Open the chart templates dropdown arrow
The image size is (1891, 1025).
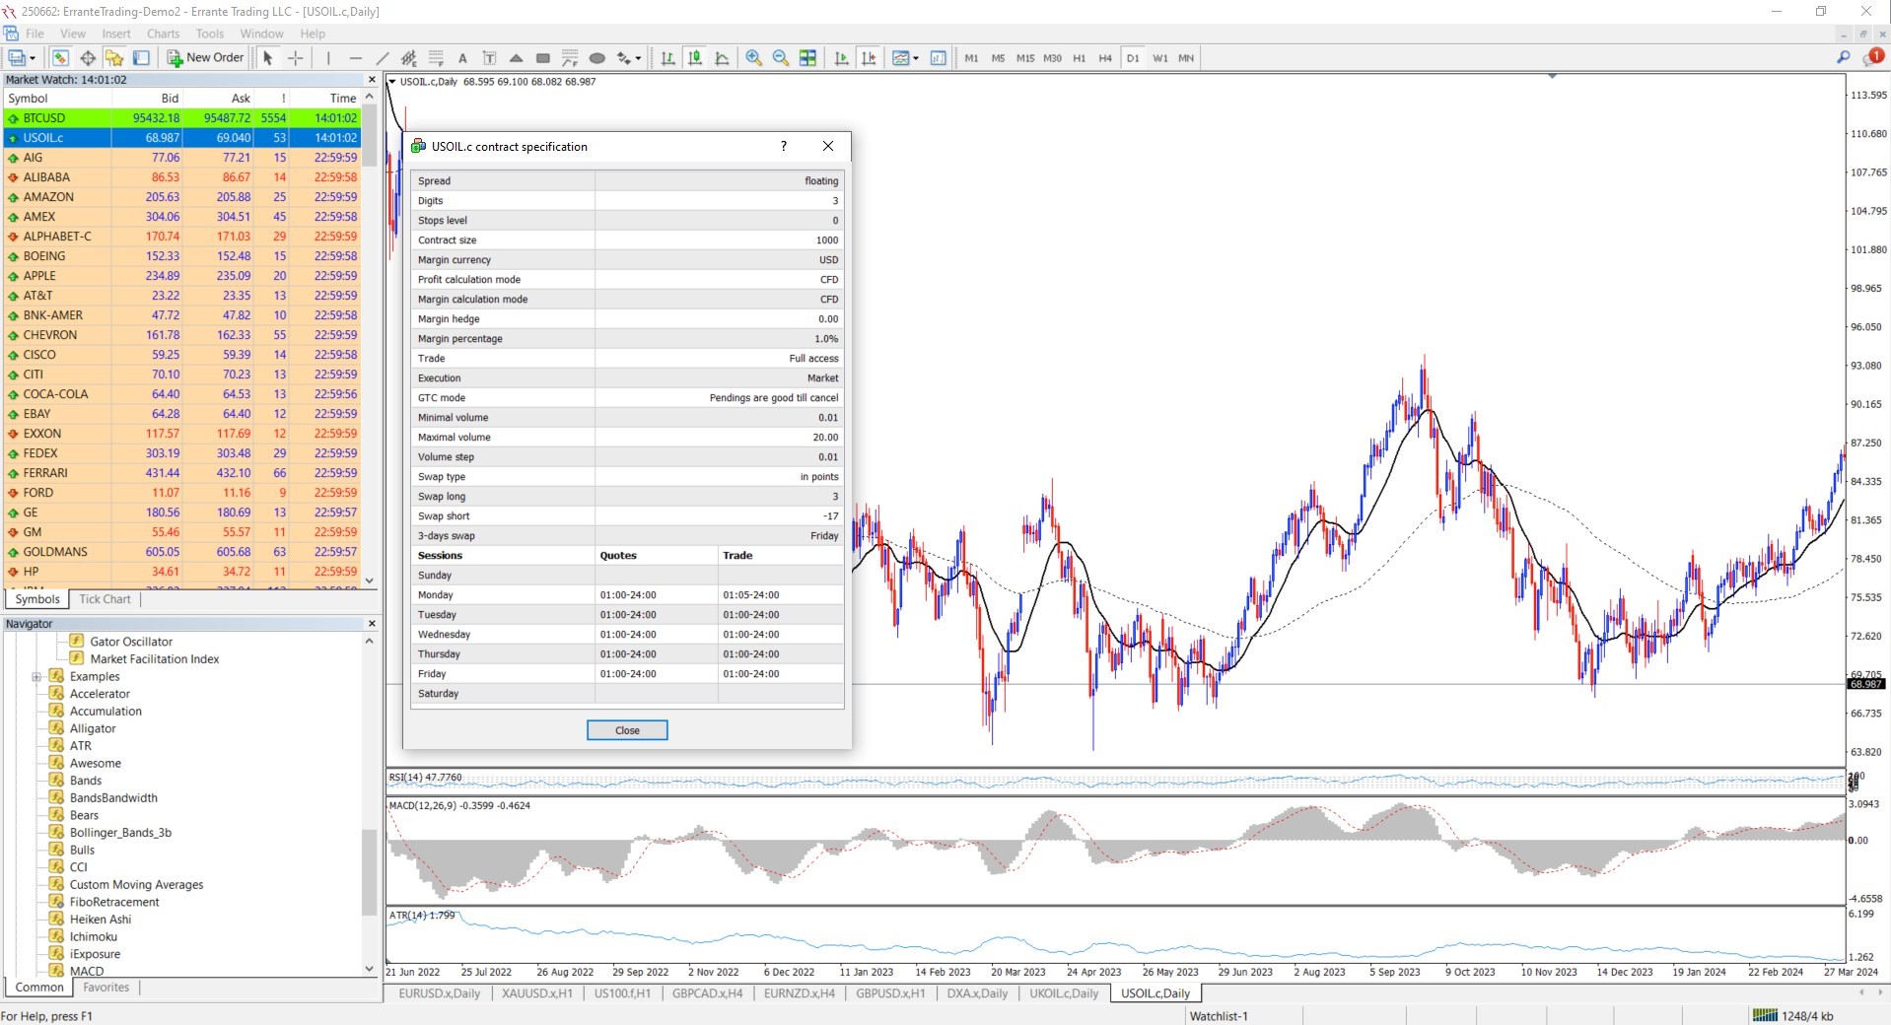(x=916, y=58)
